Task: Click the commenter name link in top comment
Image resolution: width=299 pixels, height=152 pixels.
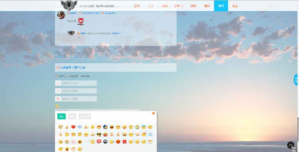Action: tap(73, 13)
